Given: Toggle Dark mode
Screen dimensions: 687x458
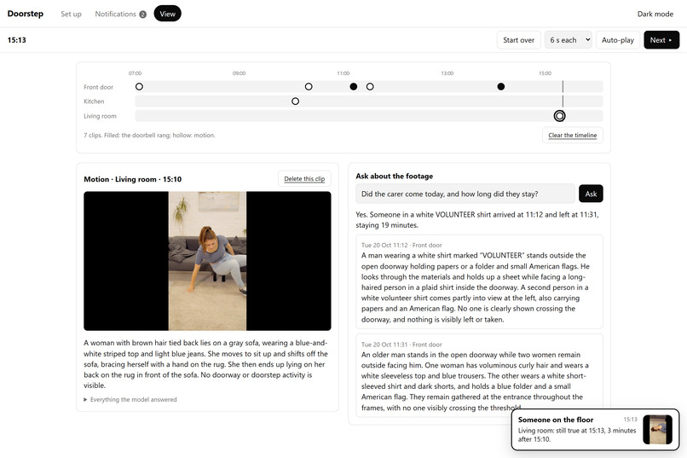Looking at the screenshot, I should (x=655, y=14).
